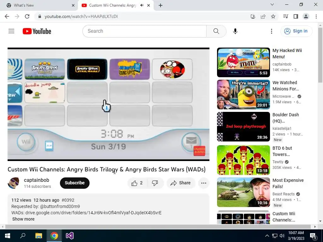View site information lock icon

pos(40,16)
